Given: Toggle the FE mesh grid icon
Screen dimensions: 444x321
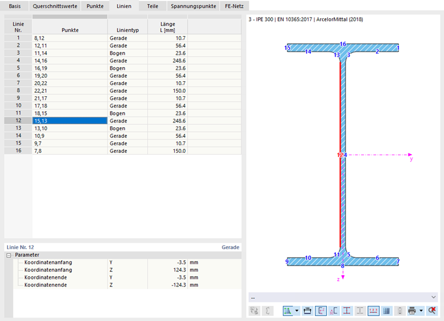Looking at the screenshot, I should click(386, 311).
